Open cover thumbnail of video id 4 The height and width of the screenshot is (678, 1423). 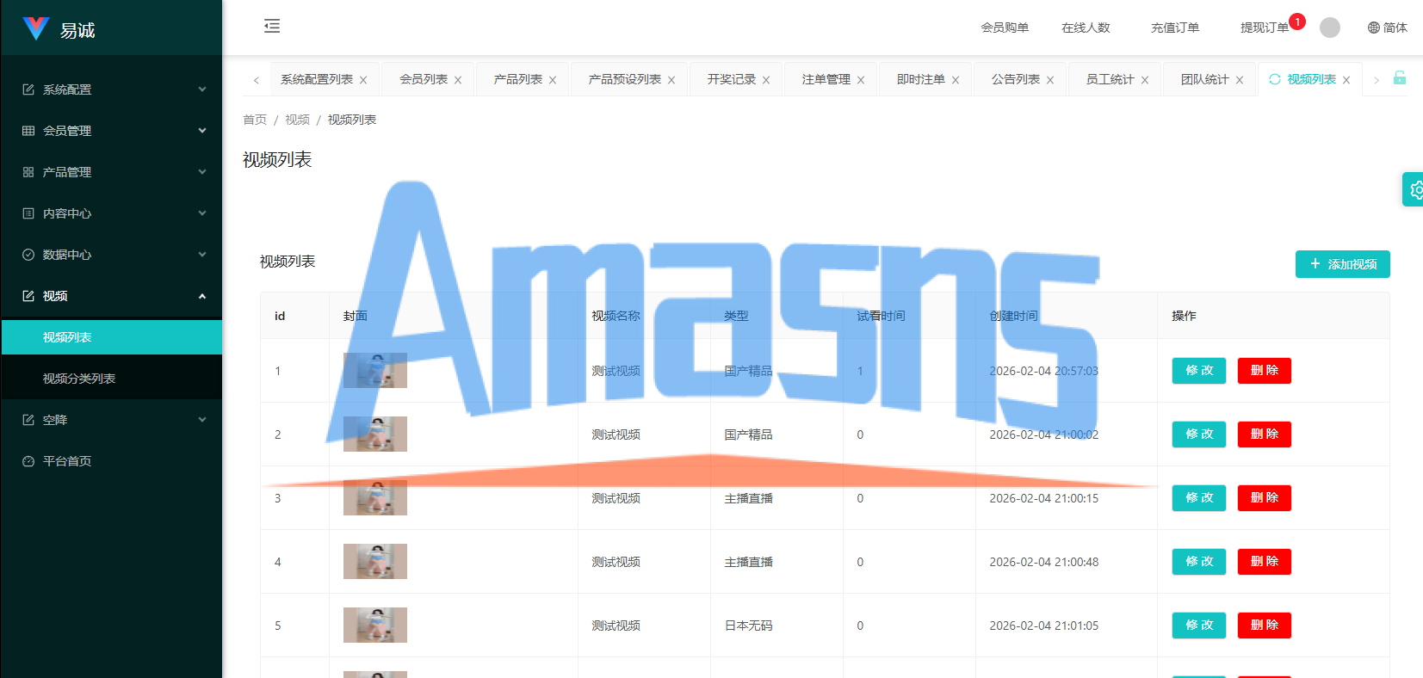375,562
